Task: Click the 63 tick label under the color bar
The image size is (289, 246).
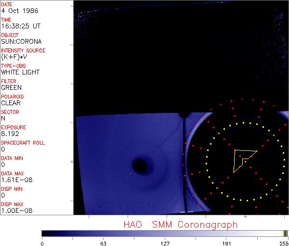Action: click(x=103, y=243)
